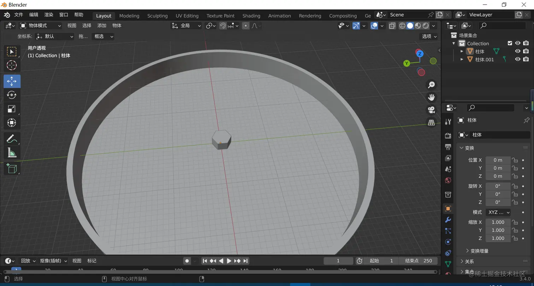This screenshot has height=286, width=534.
Task: Switch orthographic/perspective grid icon
Action: tap(431, 123)
